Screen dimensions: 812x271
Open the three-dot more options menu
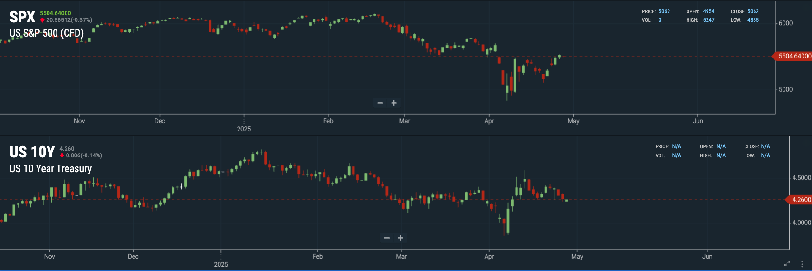[802, 264]
